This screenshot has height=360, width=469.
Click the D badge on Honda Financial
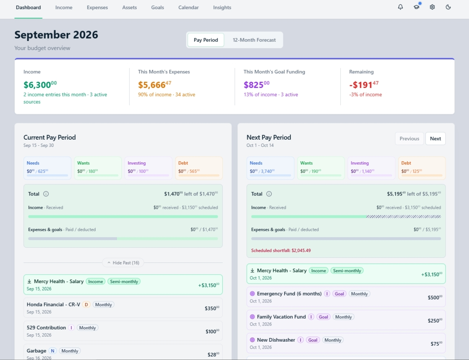coord(86,305)
